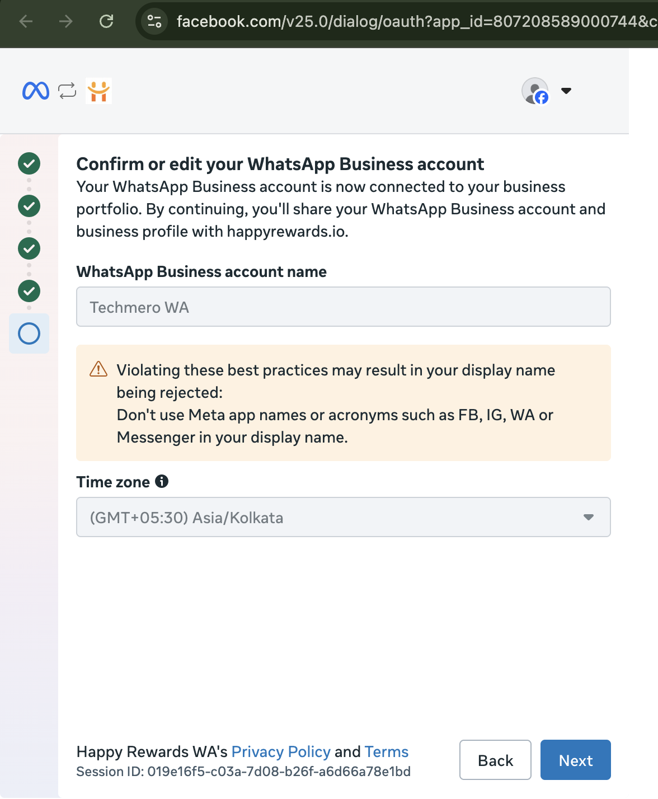
Task: Click the WhatsApp Business account name field
Action: tap(344, 307)
